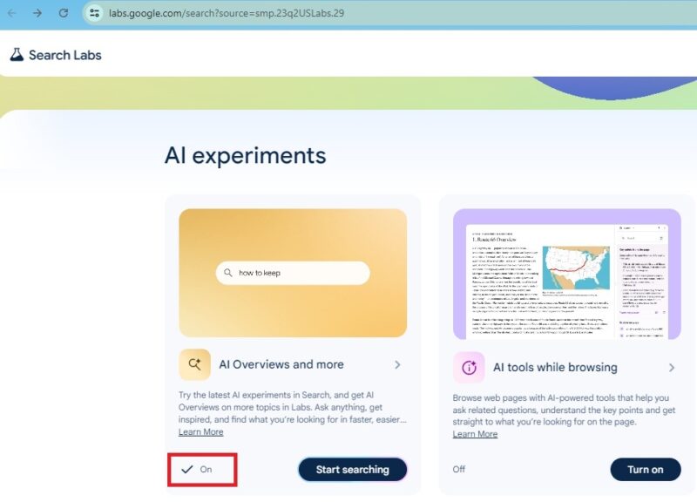Toggle AI Overviews experiment off

point(202,469)
